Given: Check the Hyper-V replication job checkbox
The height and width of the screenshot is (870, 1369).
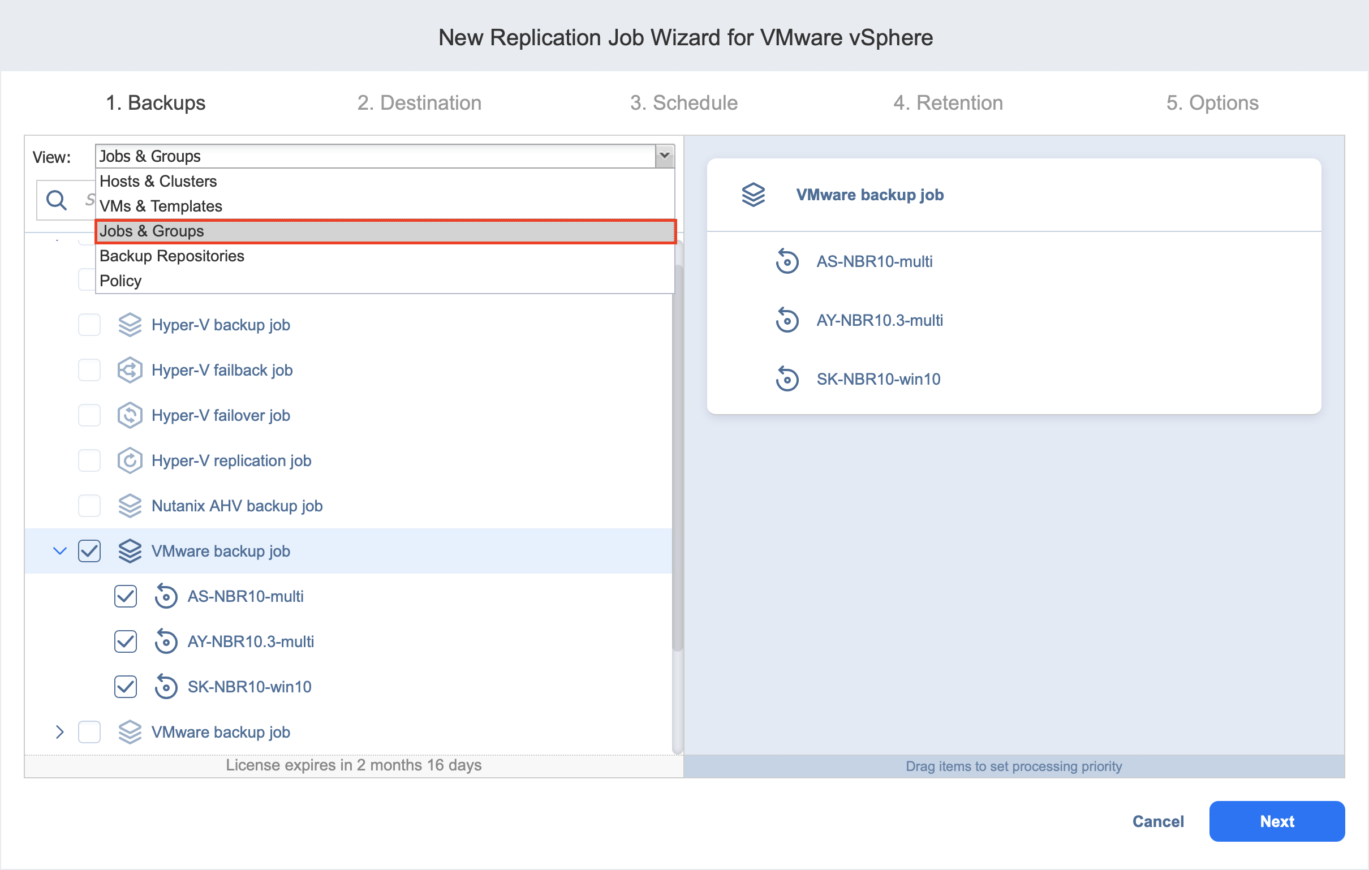Looking at the screenshot, I should [x=89, y=460].
